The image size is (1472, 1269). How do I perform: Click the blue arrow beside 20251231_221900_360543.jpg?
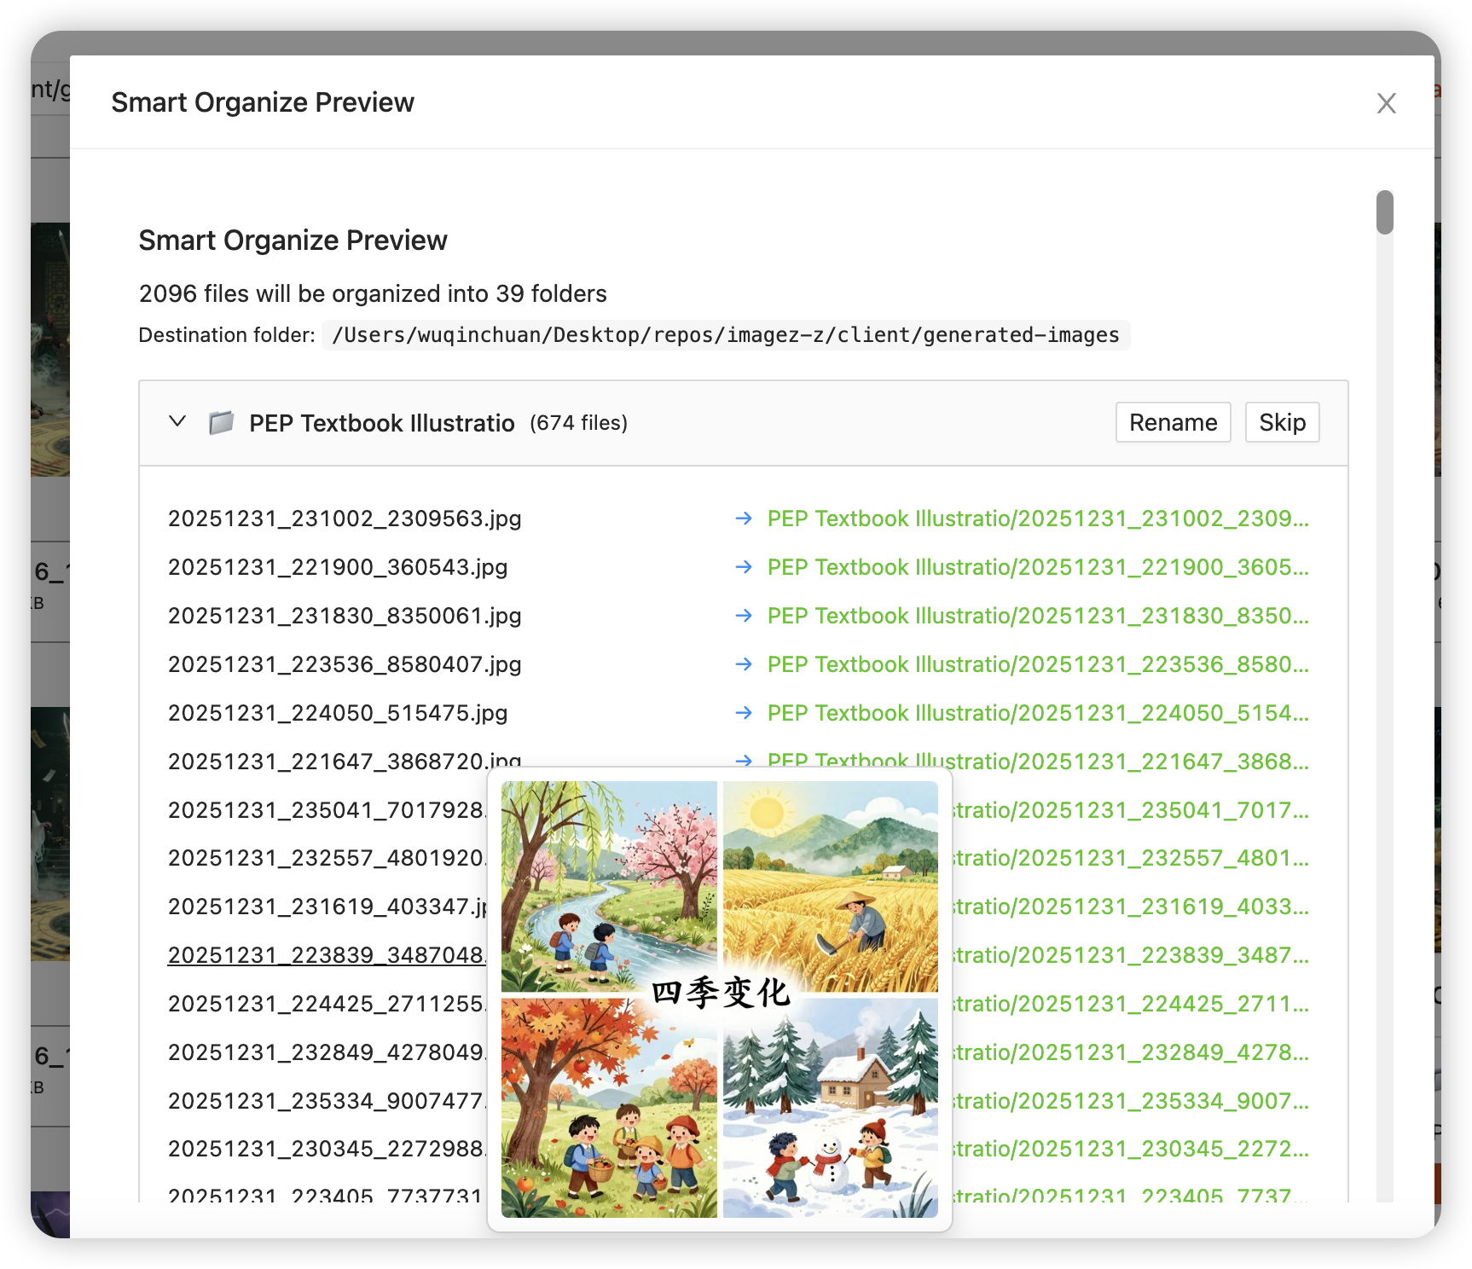[x=743, y=567]
